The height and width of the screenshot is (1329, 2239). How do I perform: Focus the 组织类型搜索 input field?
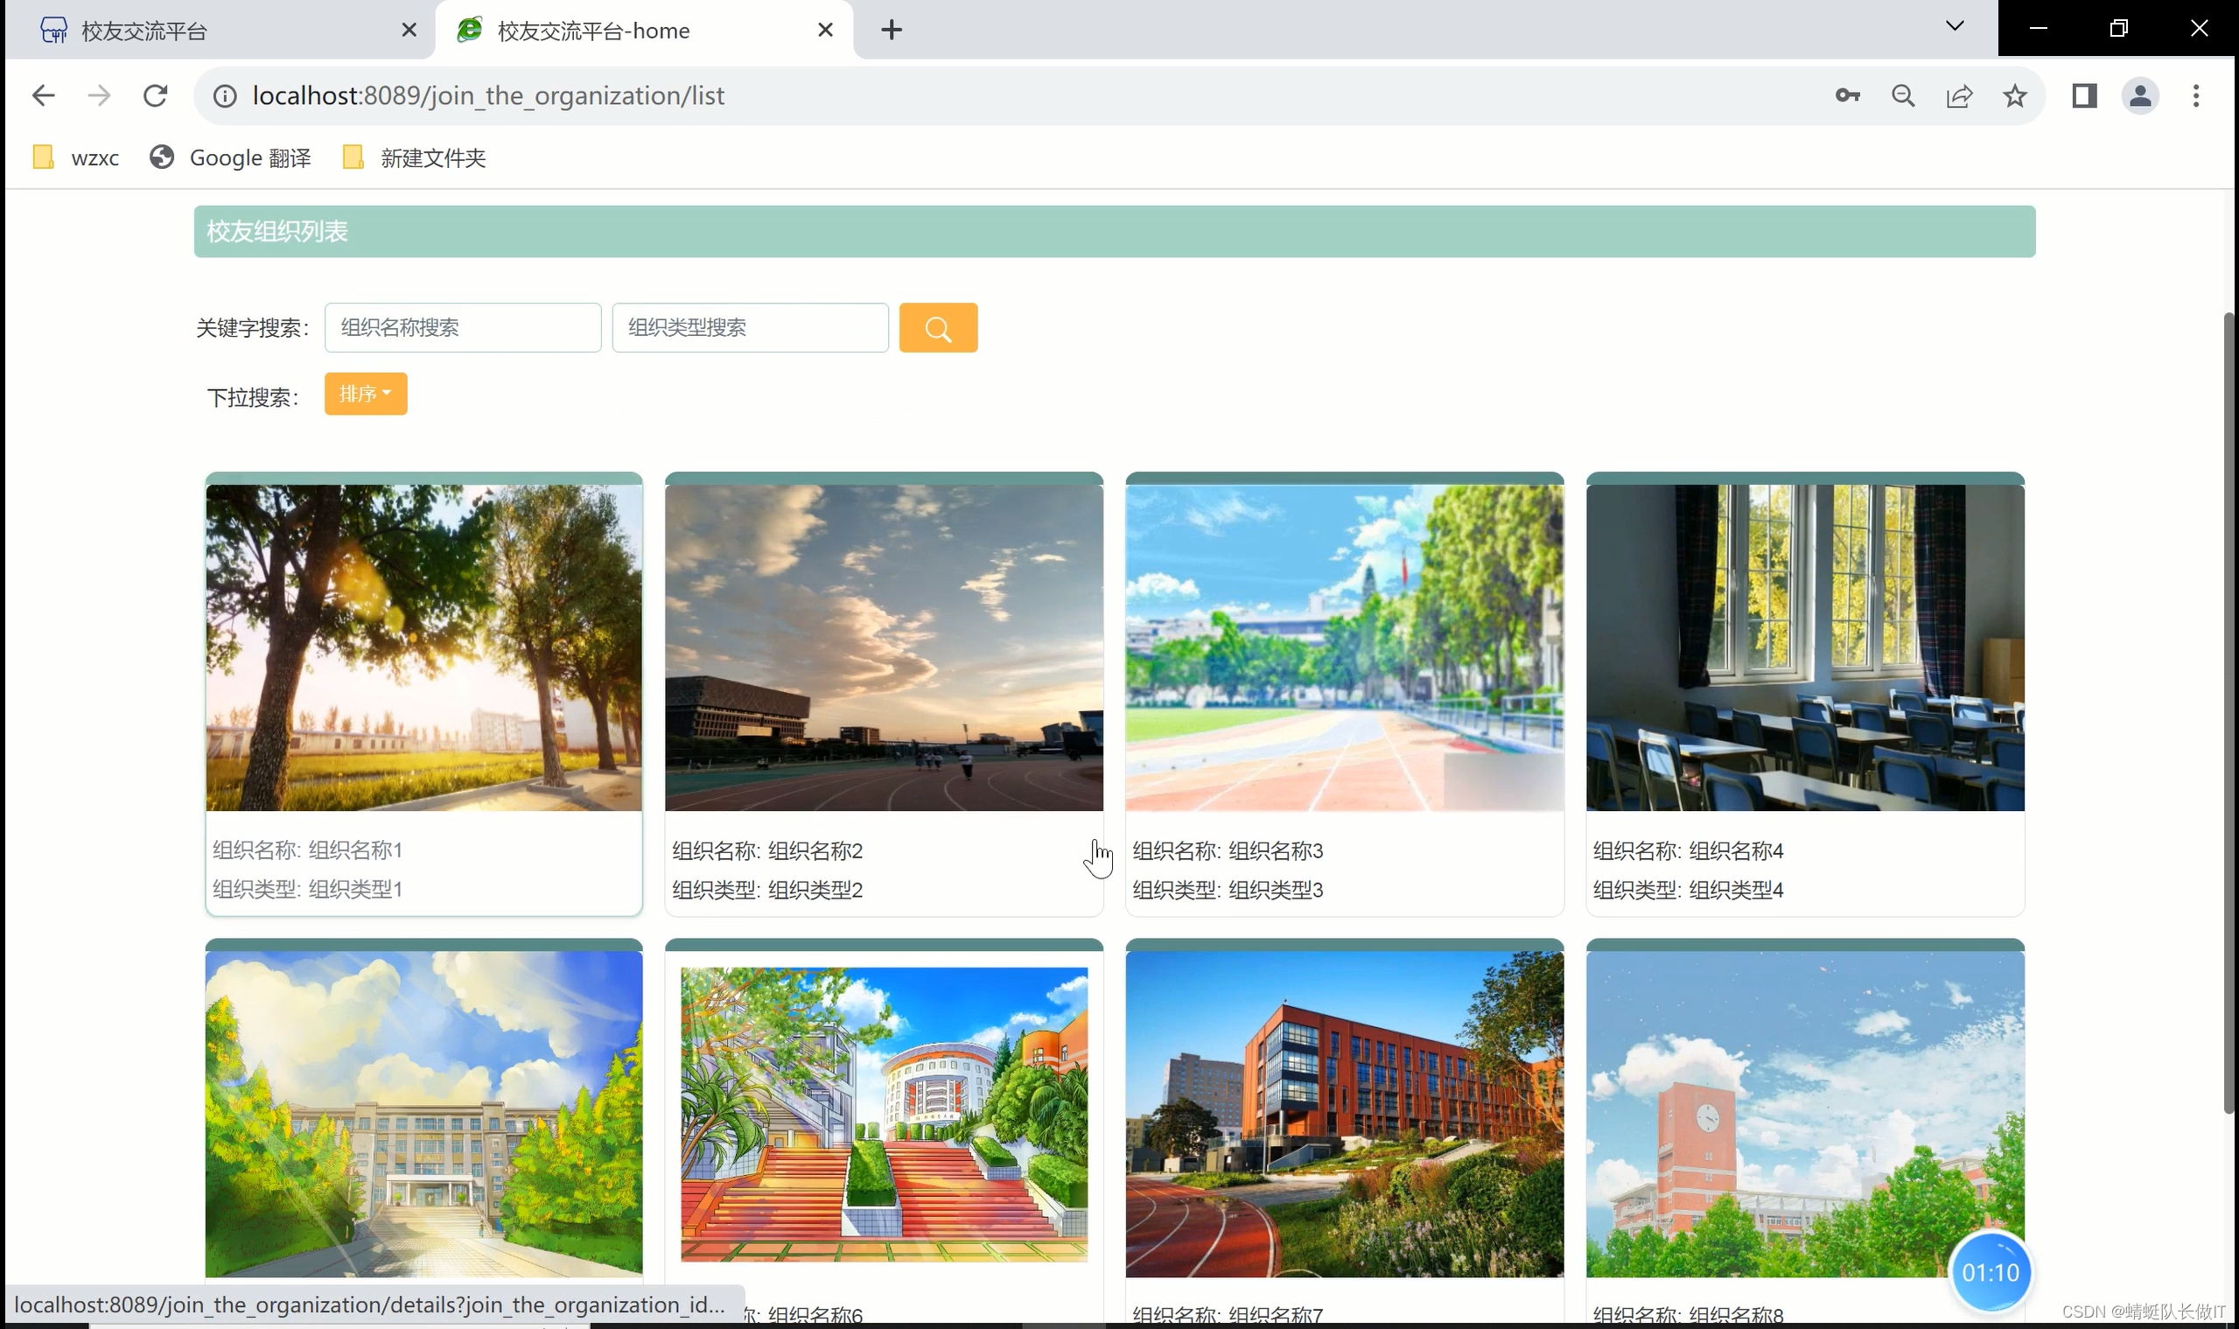(750, 328)
